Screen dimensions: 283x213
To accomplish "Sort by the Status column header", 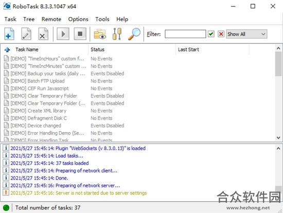I will [x=132, y=50].
